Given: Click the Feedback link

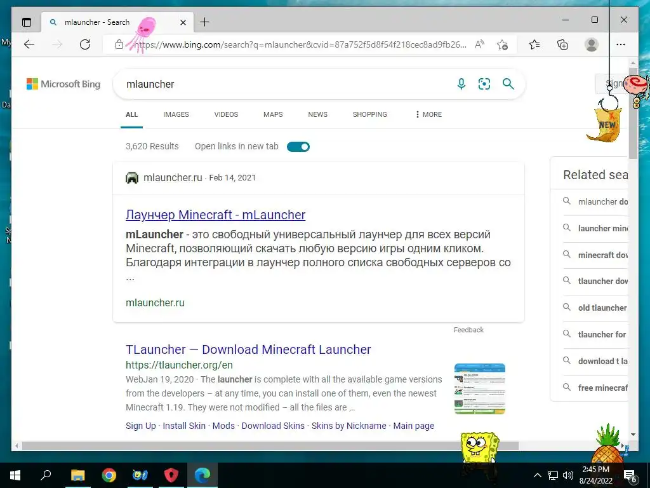Looking at the screenshot, I should coord(468,330).
